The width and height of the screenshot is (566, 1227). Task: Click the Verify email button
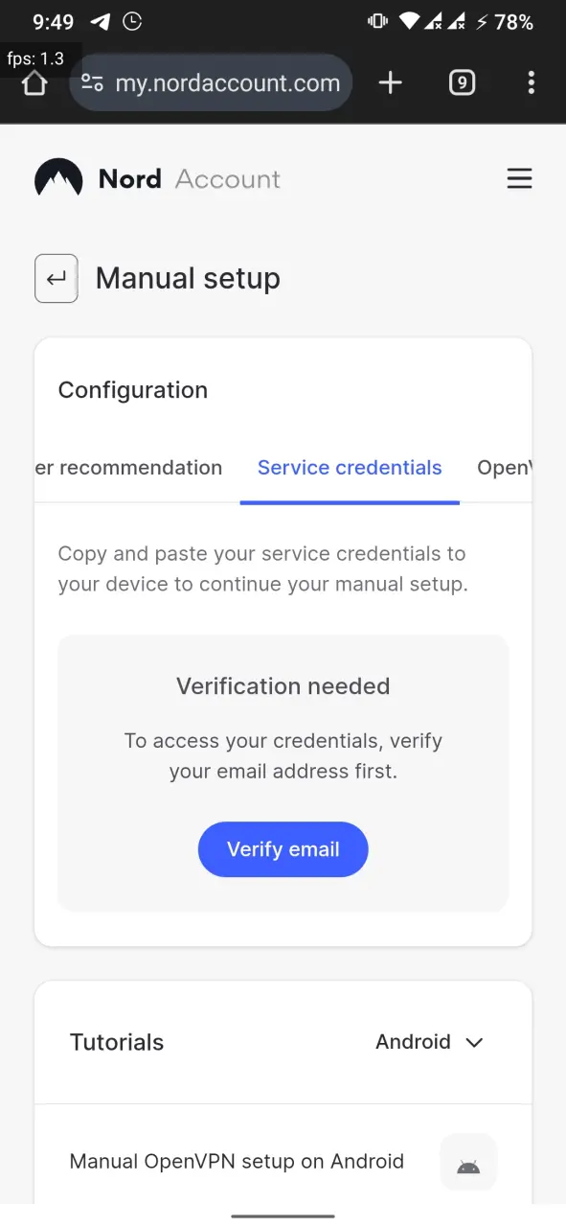[283, 849]
